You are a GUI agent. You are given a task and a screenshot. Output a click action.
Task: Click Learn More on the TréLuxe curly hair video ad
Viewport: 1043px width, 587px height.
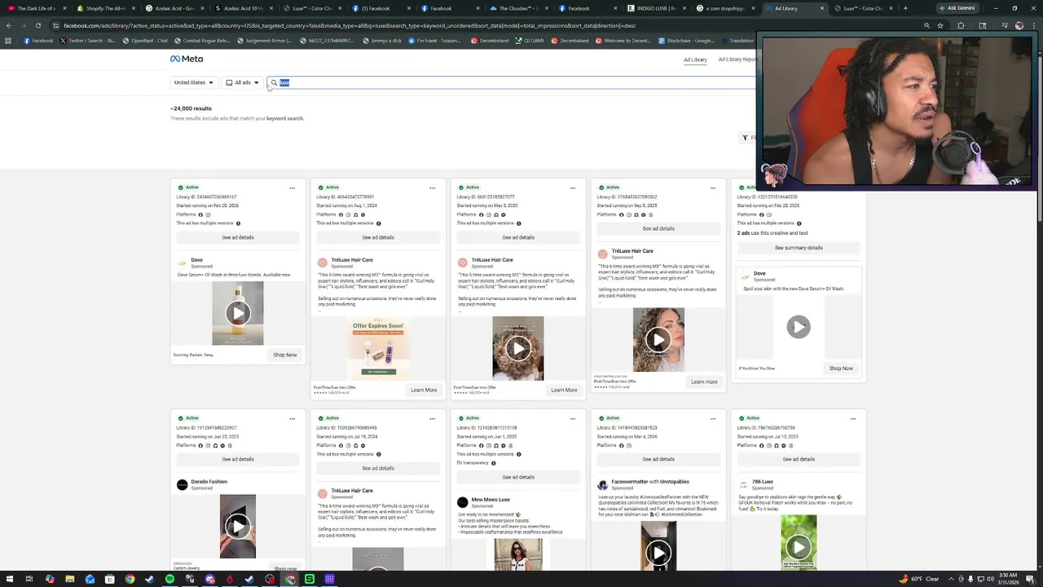tap(564, 390)
